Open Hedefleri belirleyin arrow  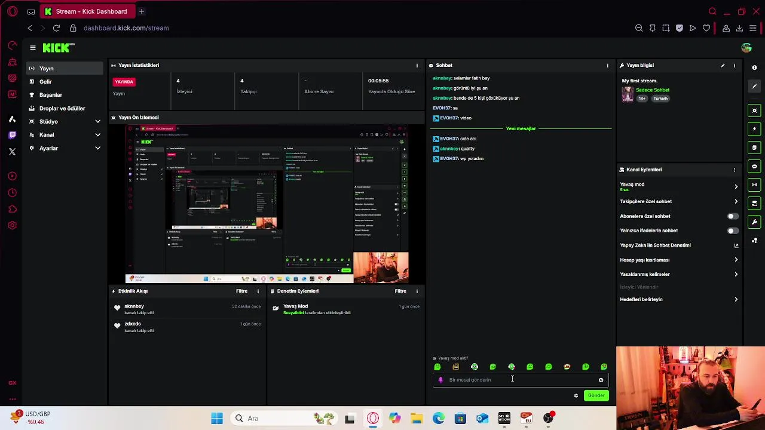(x=736, y=299)
